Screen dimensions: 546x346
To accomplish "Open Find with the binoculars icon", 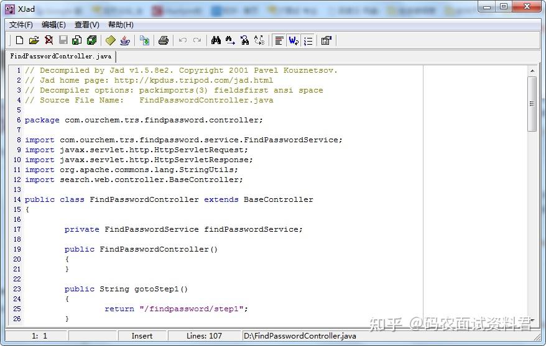I will tap(216, 40).
